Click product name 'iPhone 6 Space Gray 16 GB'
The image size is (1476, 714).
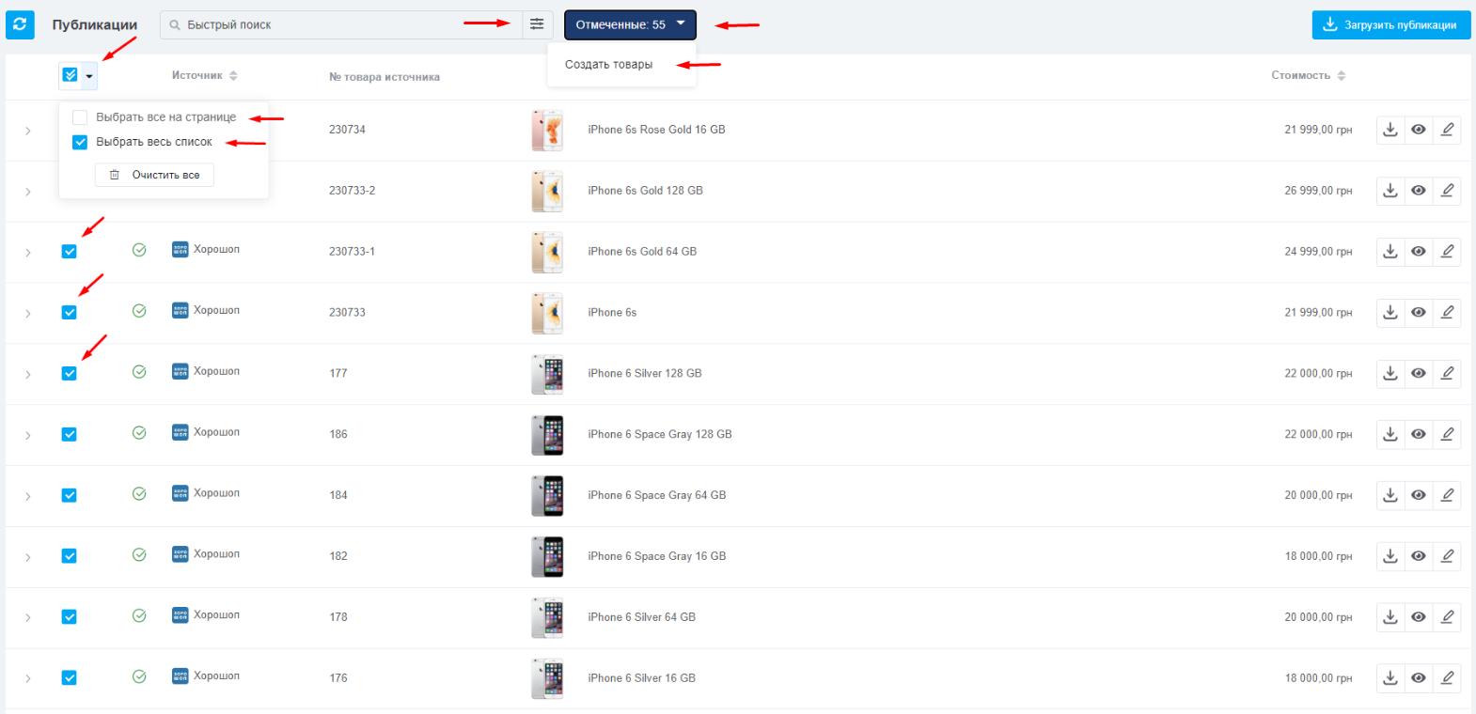click(657, 556)
